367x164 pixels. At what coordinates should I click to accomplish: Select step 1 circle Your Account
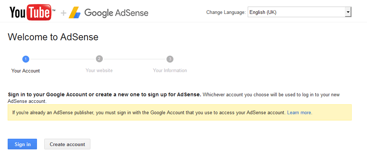point(26,59)
